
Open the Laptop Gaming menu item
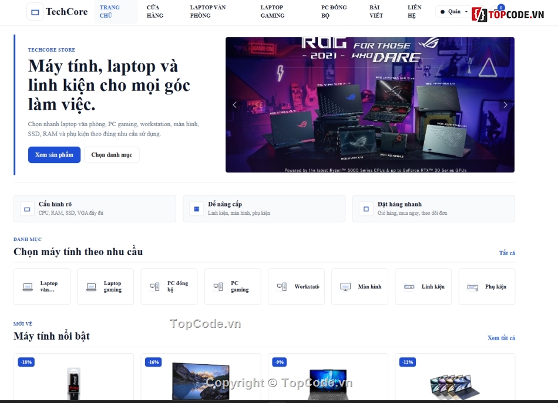tap(273, 11)
